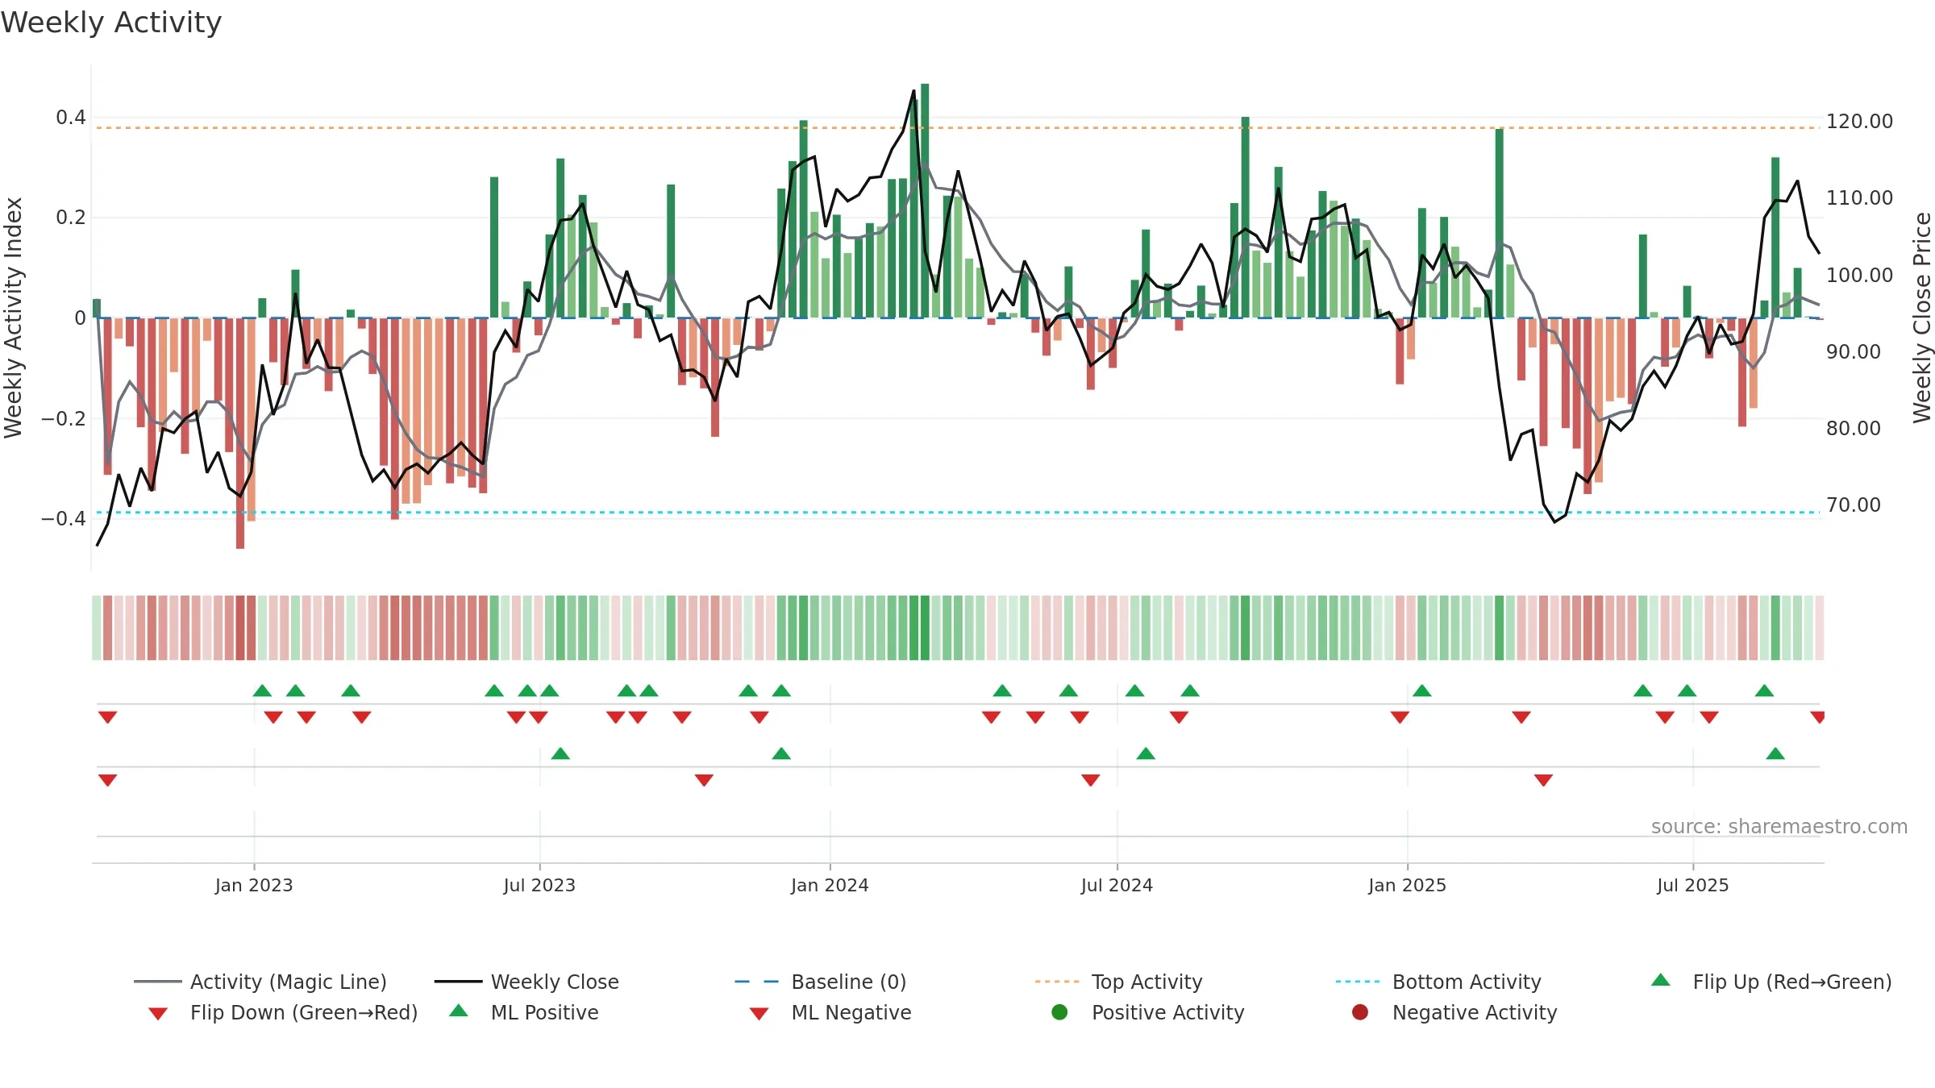Click the Weekly Activity Index axis title
Image resolution: width=1935 pixels, height=1088 pixels.
[13, 318]
